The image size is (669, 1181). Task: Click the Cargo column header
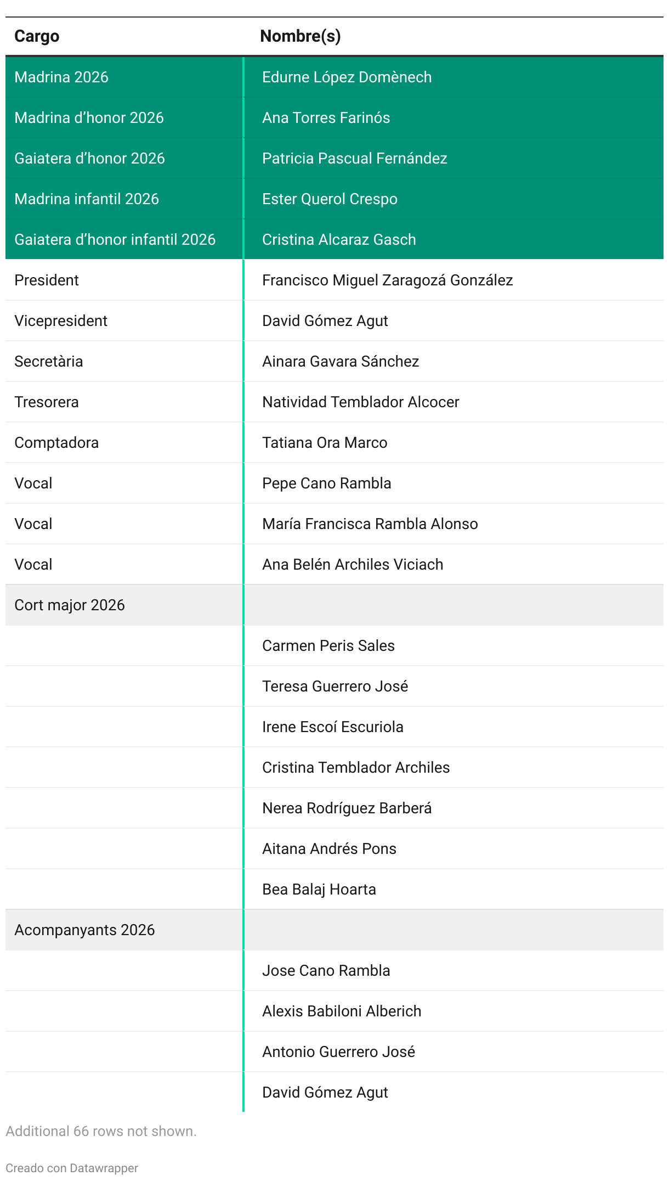pyautogui.click(x=37, y=36)
